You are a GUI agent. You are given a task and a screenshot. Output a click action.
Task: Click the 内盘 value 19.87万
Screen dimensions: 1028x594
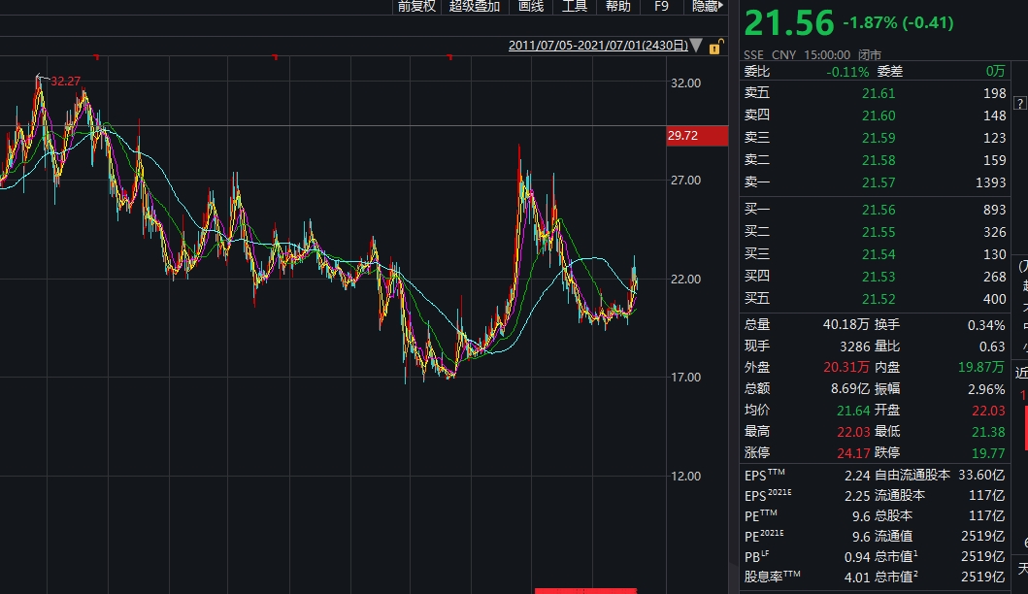[981, 367]
